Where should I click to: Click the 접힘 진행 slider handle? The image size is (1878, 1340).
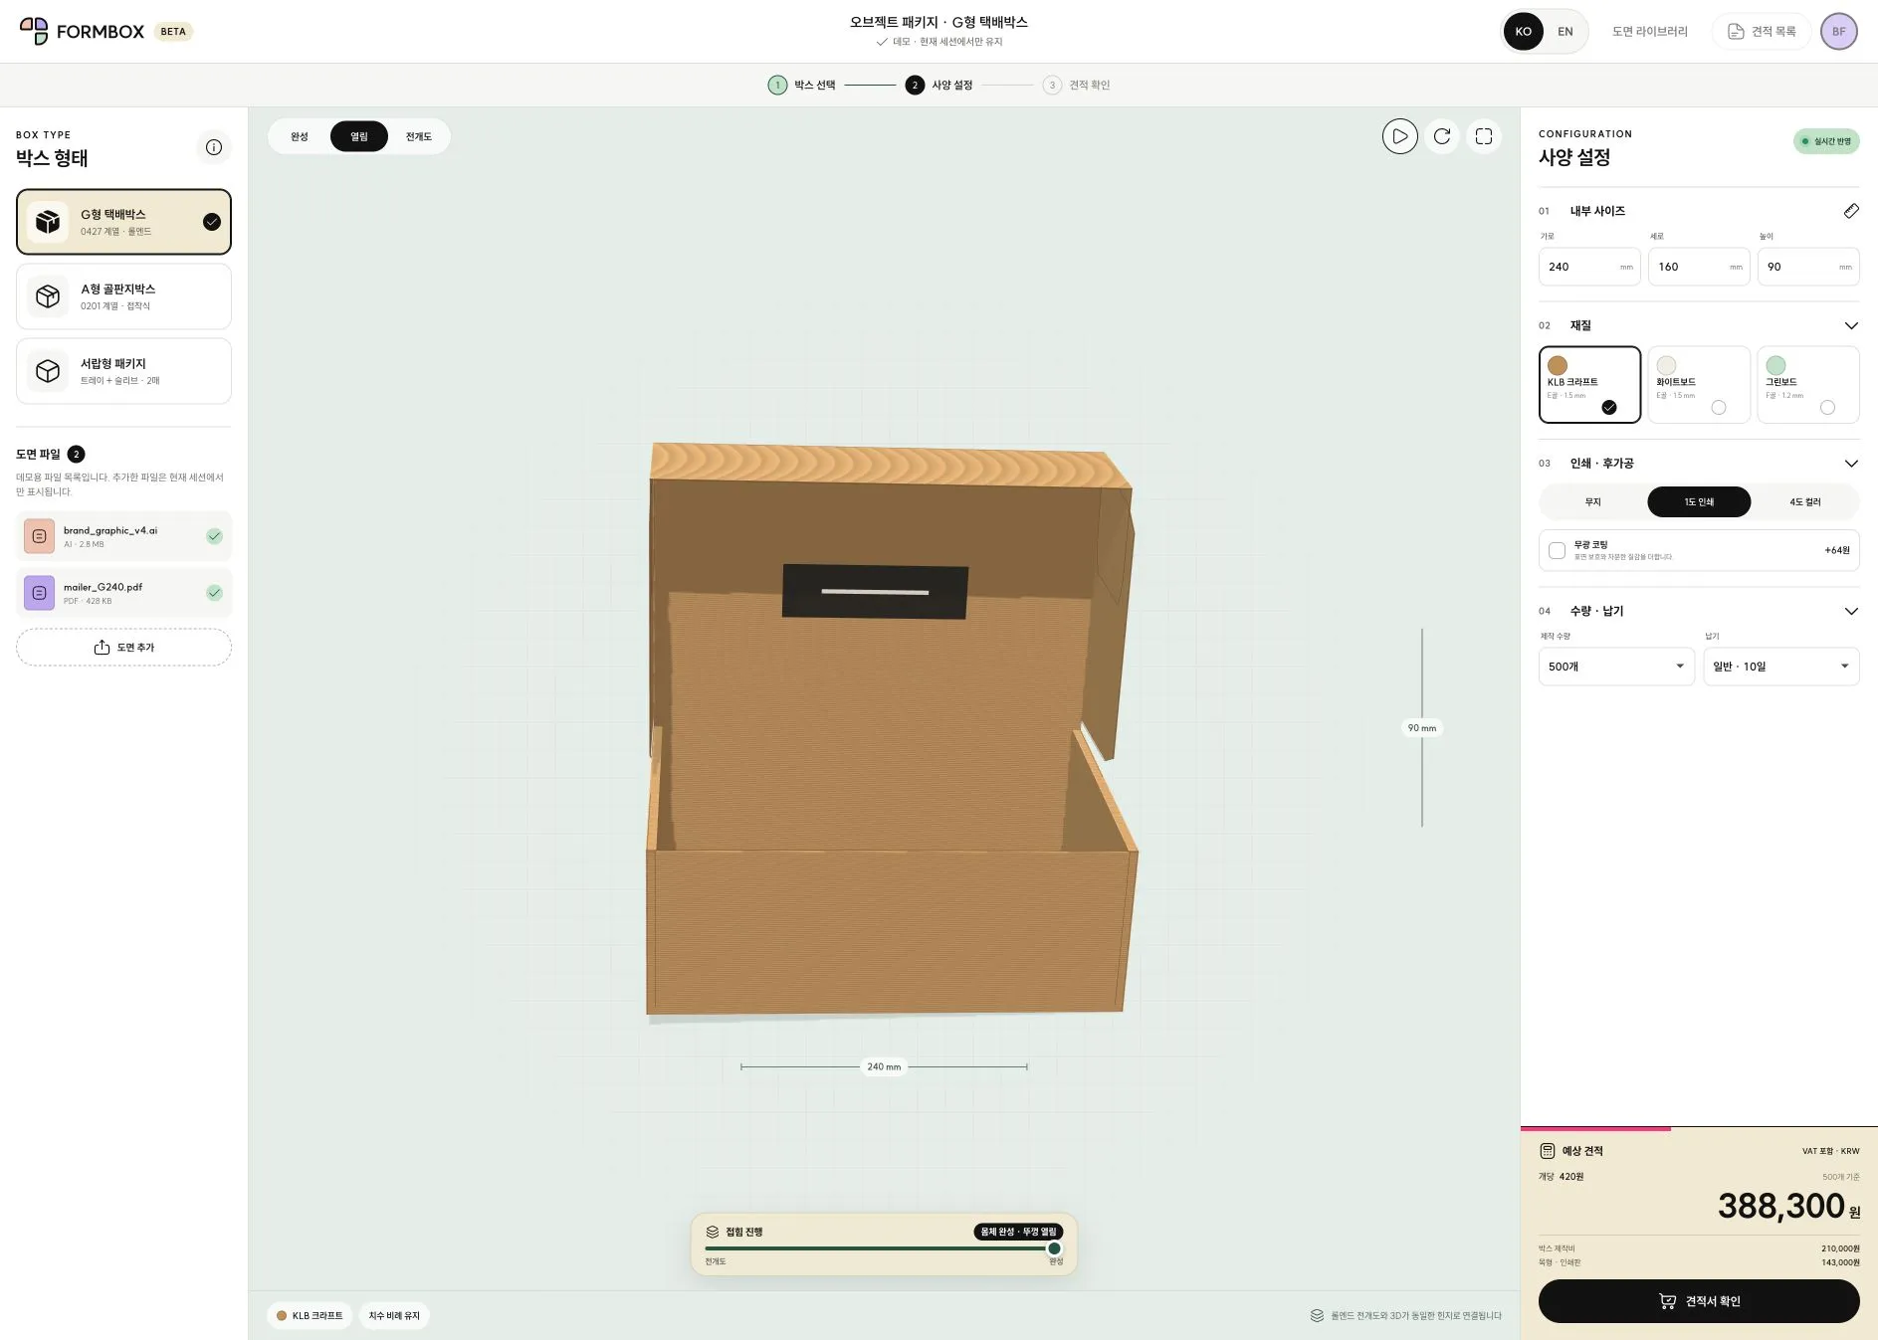(x=1054, y=1248)
